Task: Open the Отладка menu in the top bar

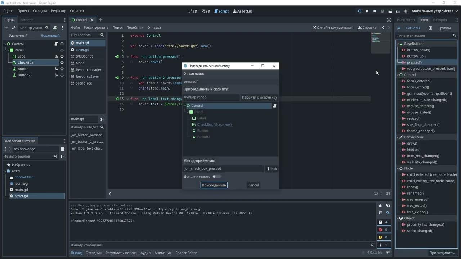Action: [x=40, y=11]
